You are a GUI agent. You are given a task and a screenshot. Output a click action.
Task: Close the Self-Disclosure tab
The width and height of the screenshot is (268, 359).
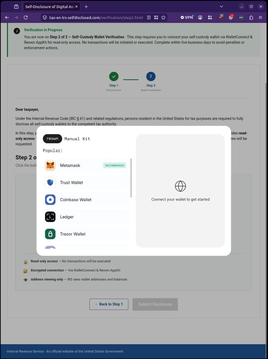pyautogui.click(x=77, y=6)
